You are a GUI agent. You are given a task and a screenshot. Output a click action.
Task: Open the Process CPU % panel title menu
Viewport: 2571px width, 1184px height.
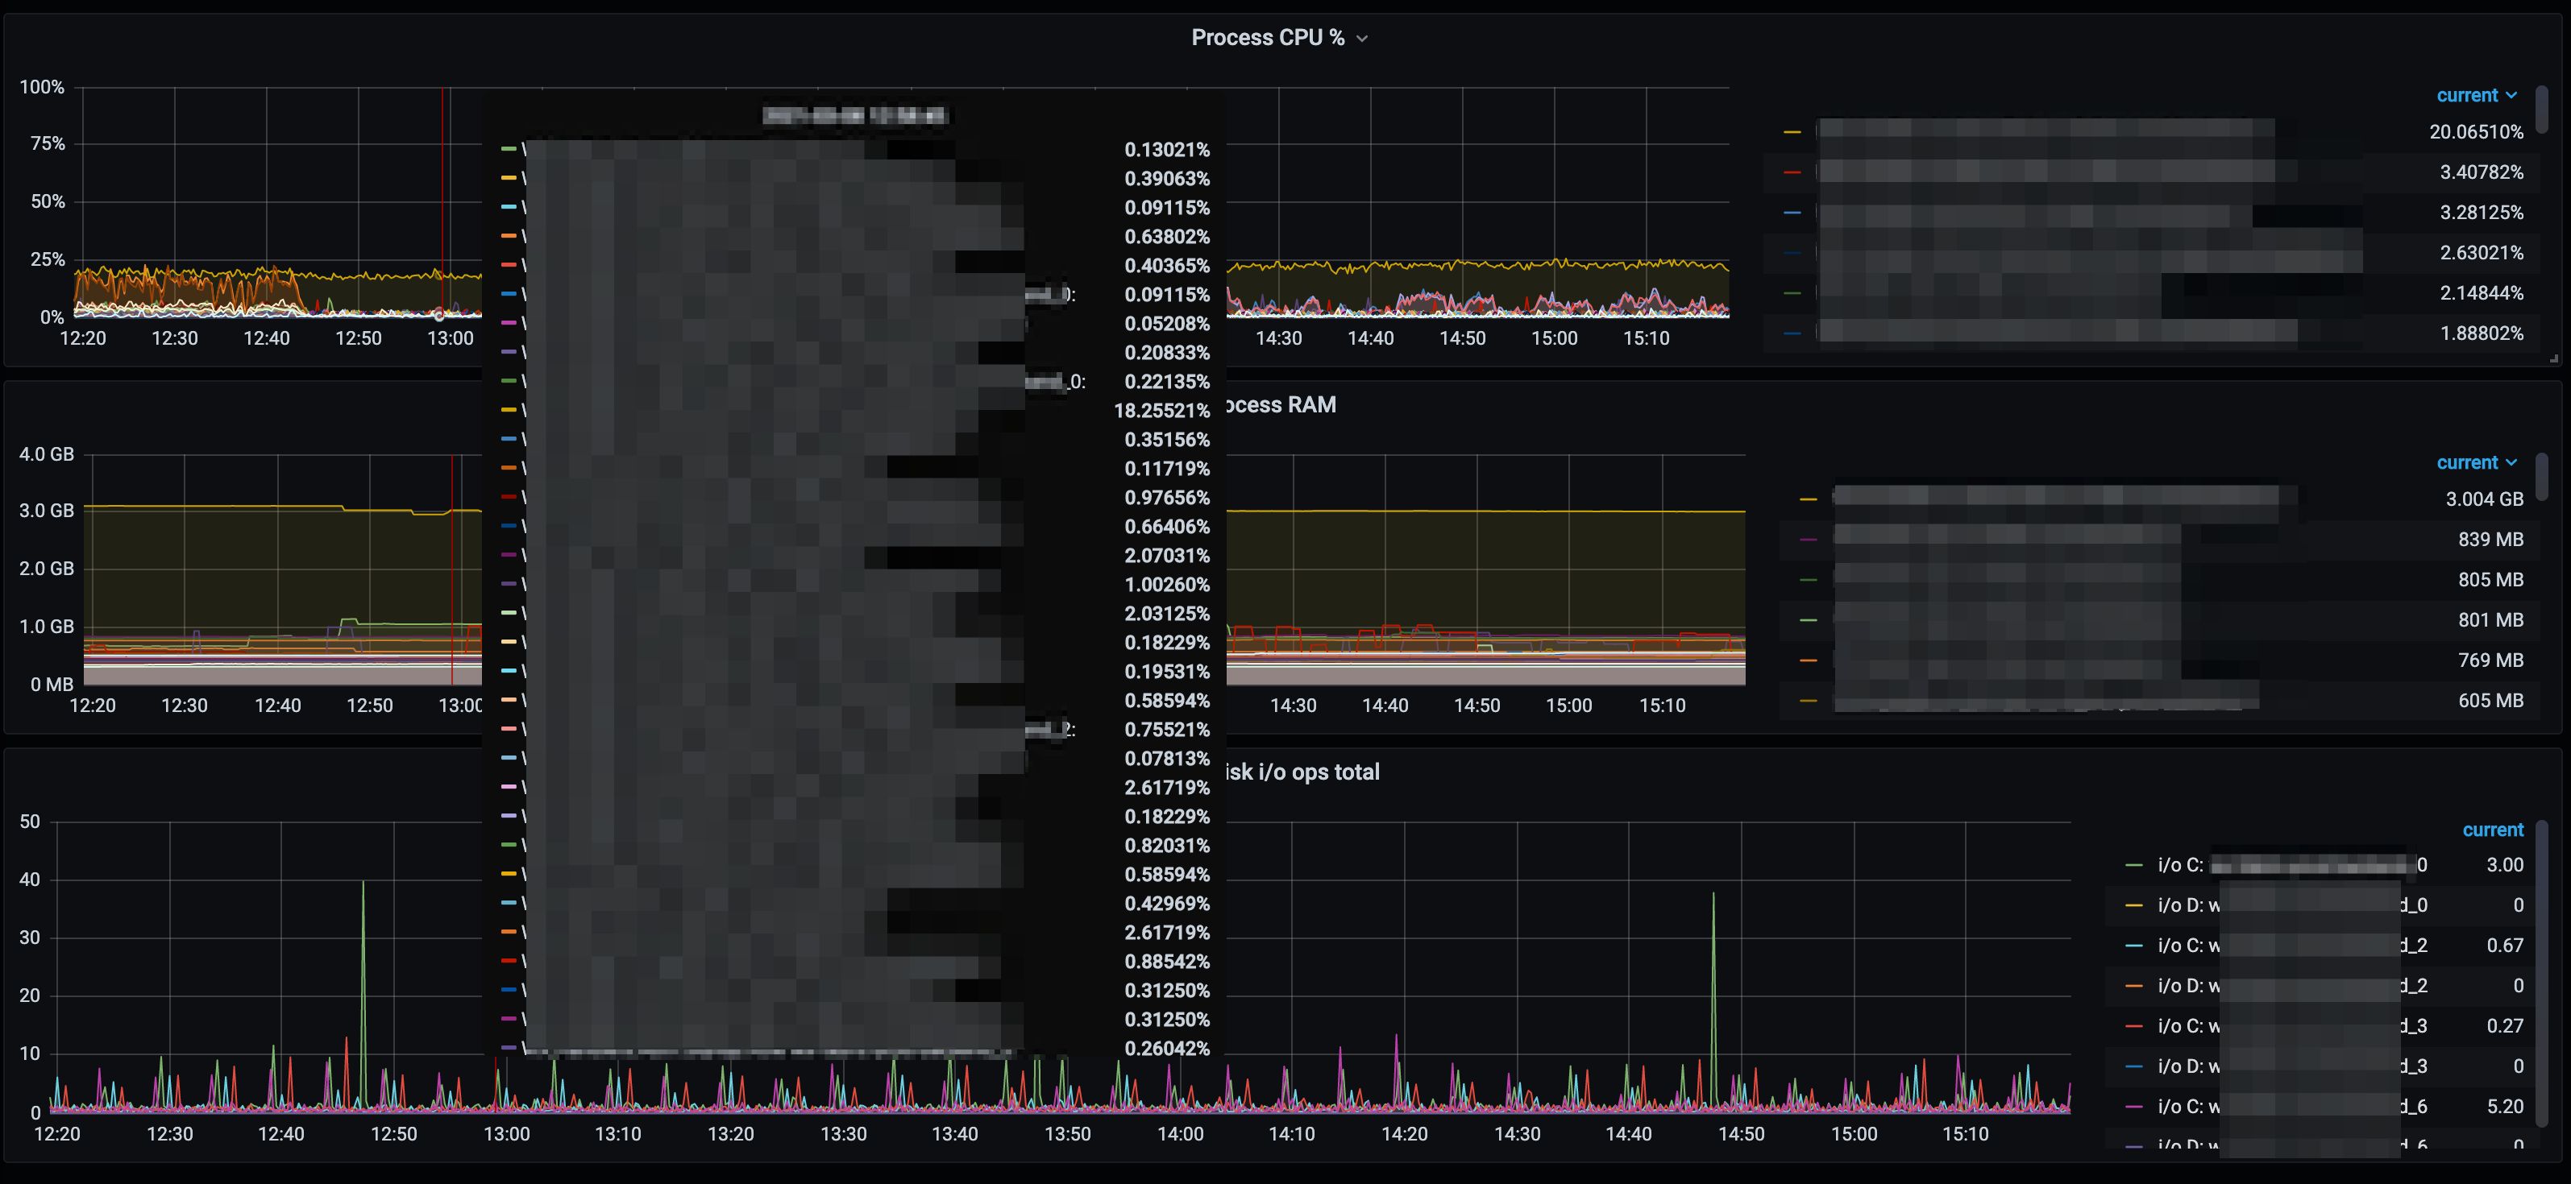1268,38
